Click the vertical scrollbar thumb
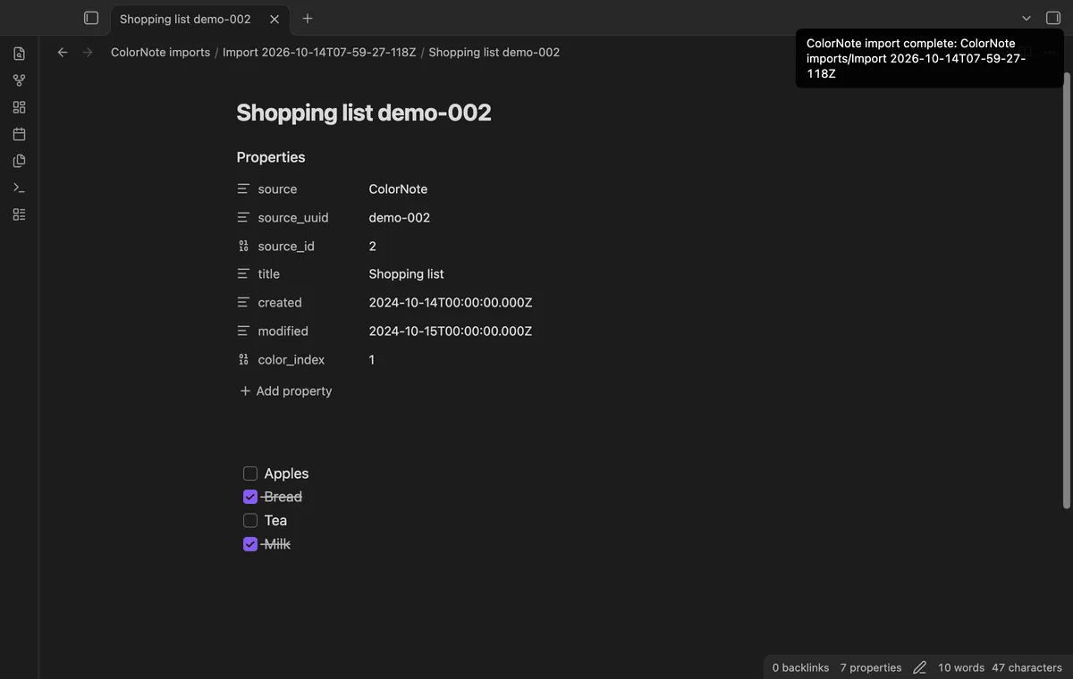The image size is (1073, 679). point(1066,289)
